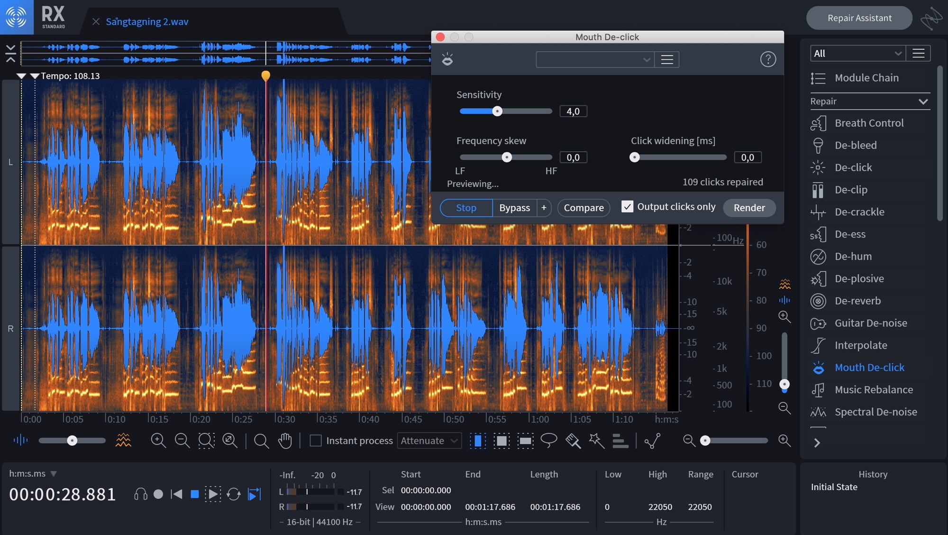This screenshot has width=948, height=535.
Task: Stop playback in transport
Action: [x=194, y=494]
